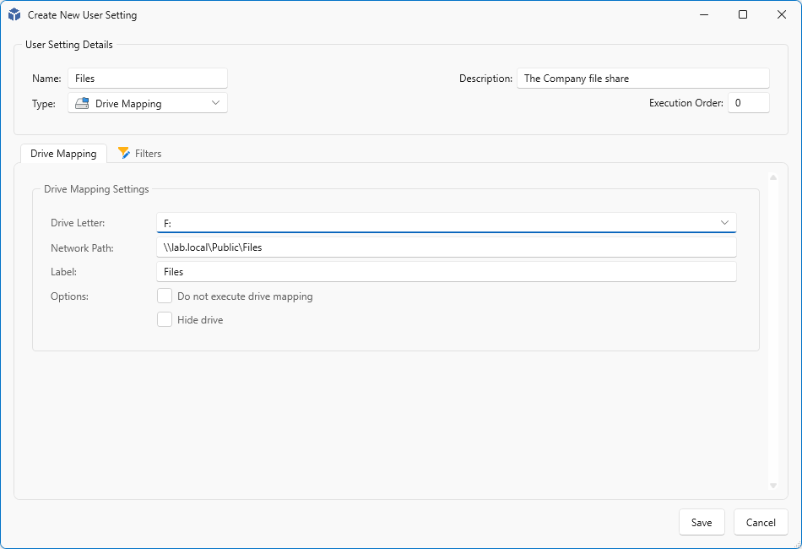The height and width of the screenshot is (549, 802).
Task: Maximize the Create New User Setting window
Action: pos(743,14)
